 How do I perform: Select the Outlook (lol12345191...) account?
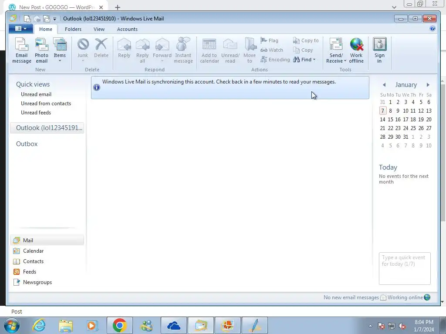click(x=47, y=128)
